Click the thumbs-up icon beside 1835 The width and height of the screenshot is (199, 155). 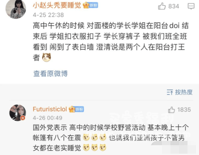tap(171, 110)
